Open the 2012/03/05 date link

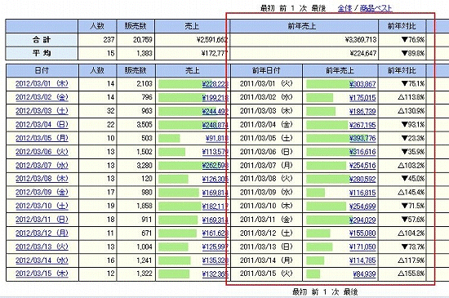click(42, 138)
